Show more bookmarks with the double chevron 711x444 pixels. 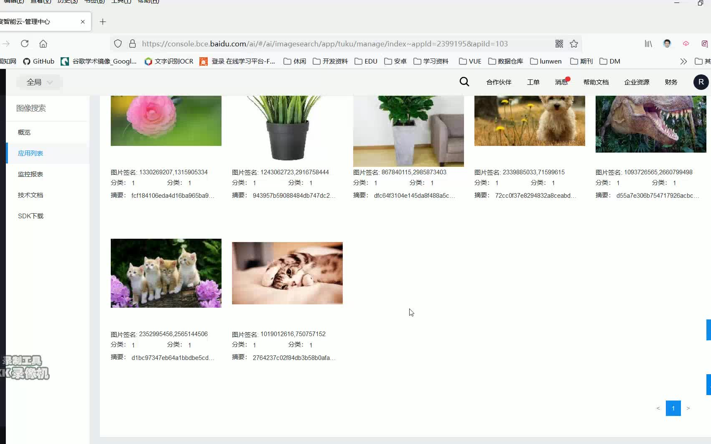(x=683, y=61)
